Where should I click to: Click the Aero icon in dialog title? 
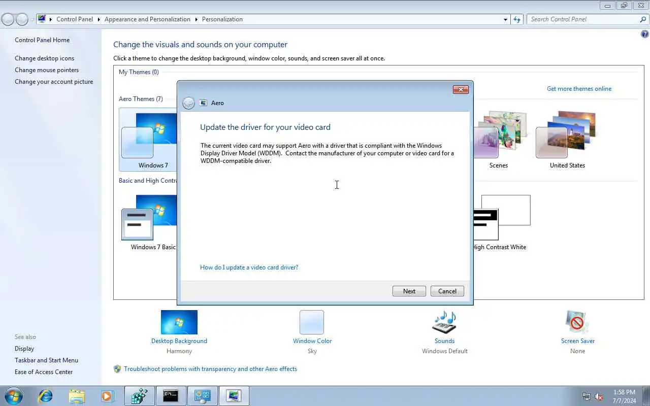click(203, 103)
